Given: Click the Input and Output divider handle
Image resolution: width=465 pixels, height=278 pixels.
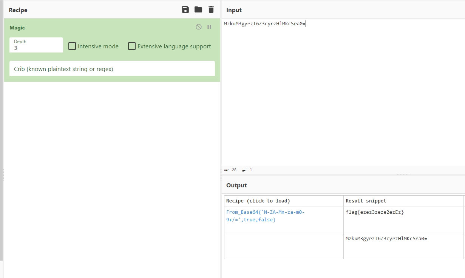Looking at the screenshot, I should 403,175.
